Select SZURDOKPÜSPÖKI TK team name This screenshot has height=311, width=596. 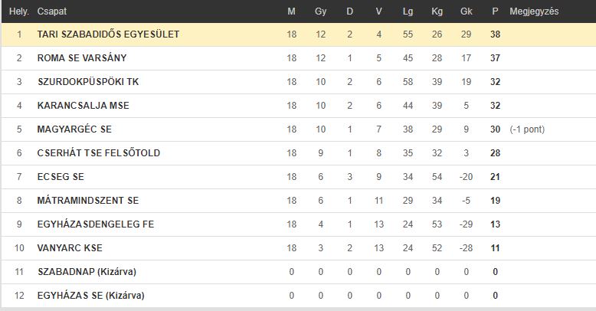point(88,82)
